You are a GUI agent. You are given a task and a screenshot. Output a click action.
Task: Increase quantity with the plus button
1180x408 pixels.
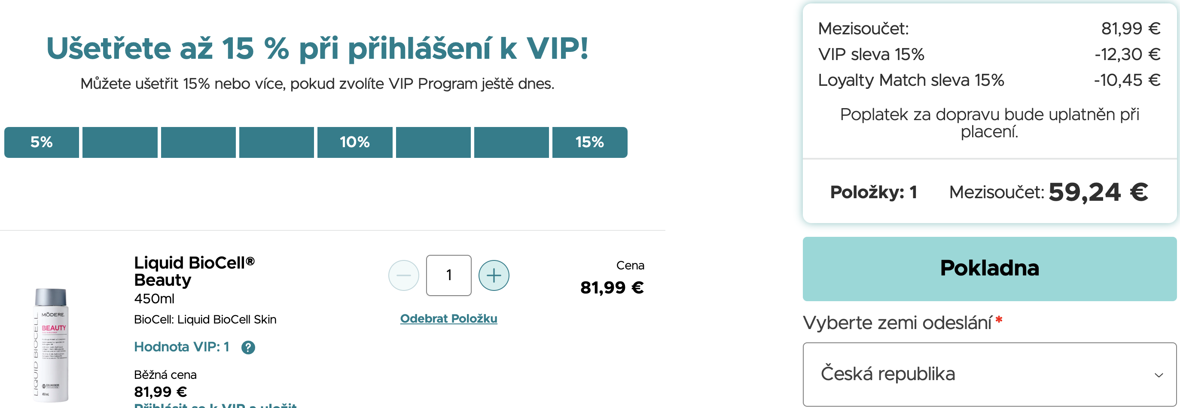[x=493, y=275]
